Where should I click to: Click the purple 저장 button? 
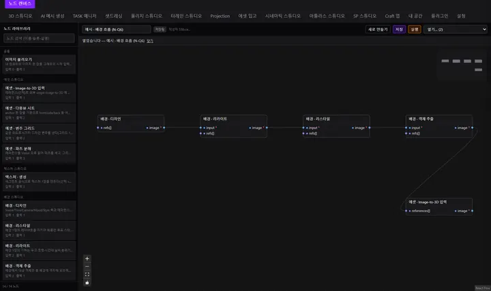point(399,29)
